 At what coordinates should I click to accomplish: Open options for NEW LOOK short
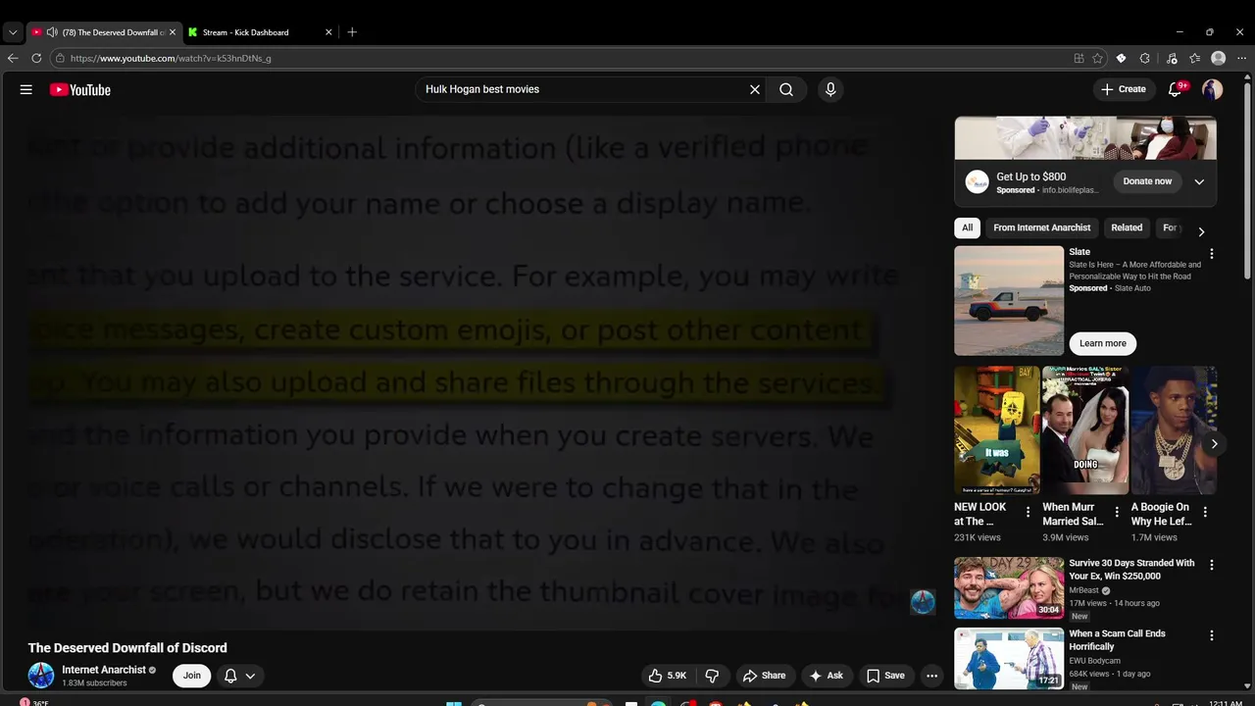(x=1028, y=512)
